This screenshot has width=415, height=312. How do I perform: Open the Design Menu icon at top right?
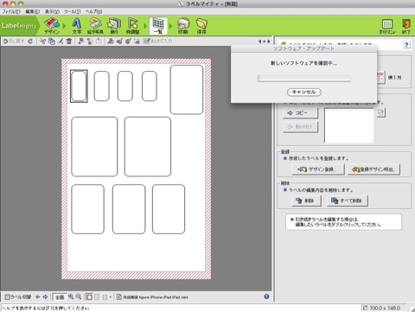coord(387,27)
